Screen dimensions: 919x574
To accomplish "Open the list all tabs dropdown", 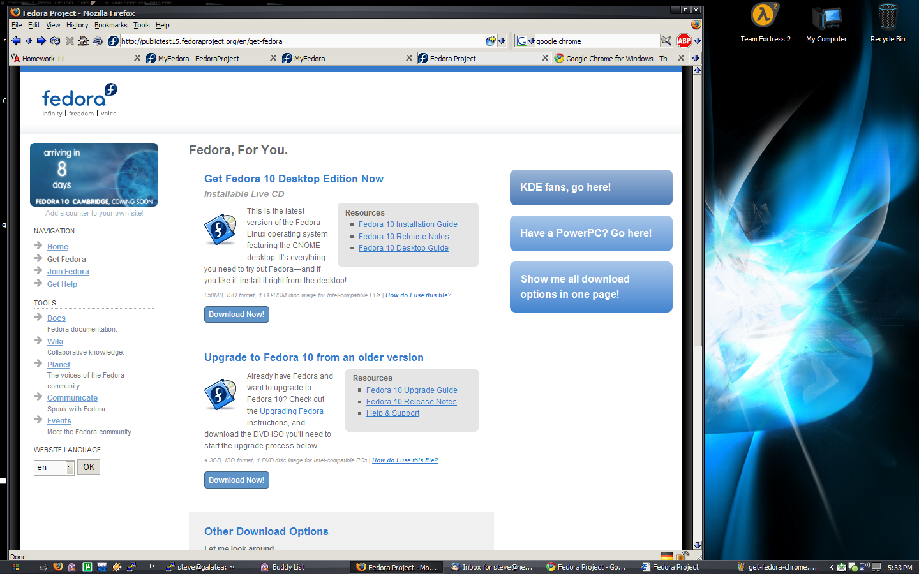I will point(696,58).
